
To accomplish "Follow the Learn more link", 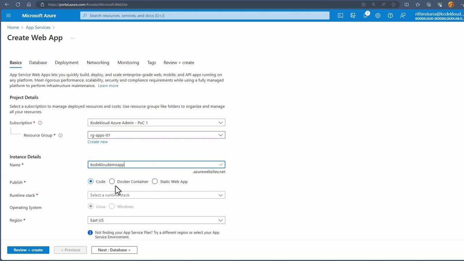I will click(108, 86).
